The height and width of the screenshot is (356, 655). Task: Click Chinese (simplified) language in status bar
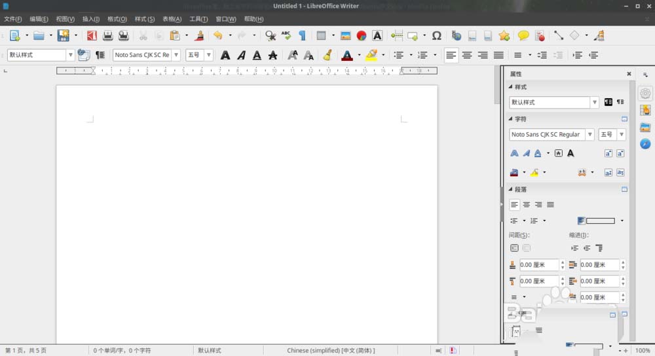pyautogui.click(x=331, y=351)
